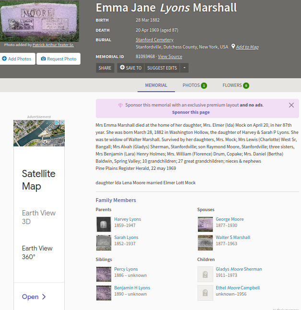The image size is (301, 310).
Task: Click the View Source link
Action: (170, 57)
